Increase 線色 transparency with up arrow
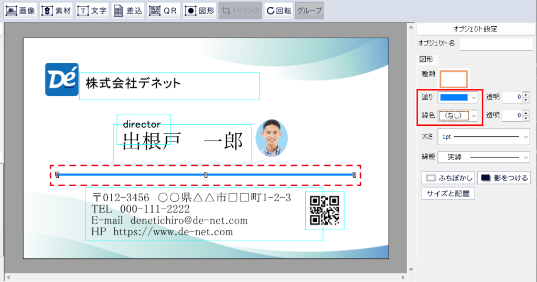Viewport: 537px width, 282px height. pos(525,113)
